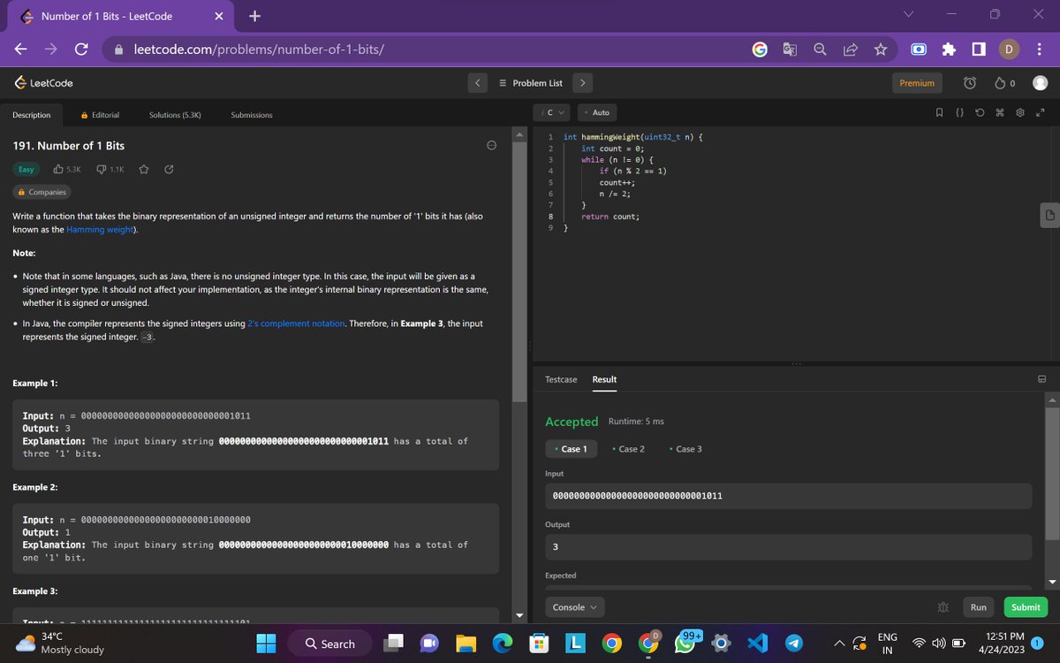
Task: Follow the Hamming weight link
Action: point(100,230)
